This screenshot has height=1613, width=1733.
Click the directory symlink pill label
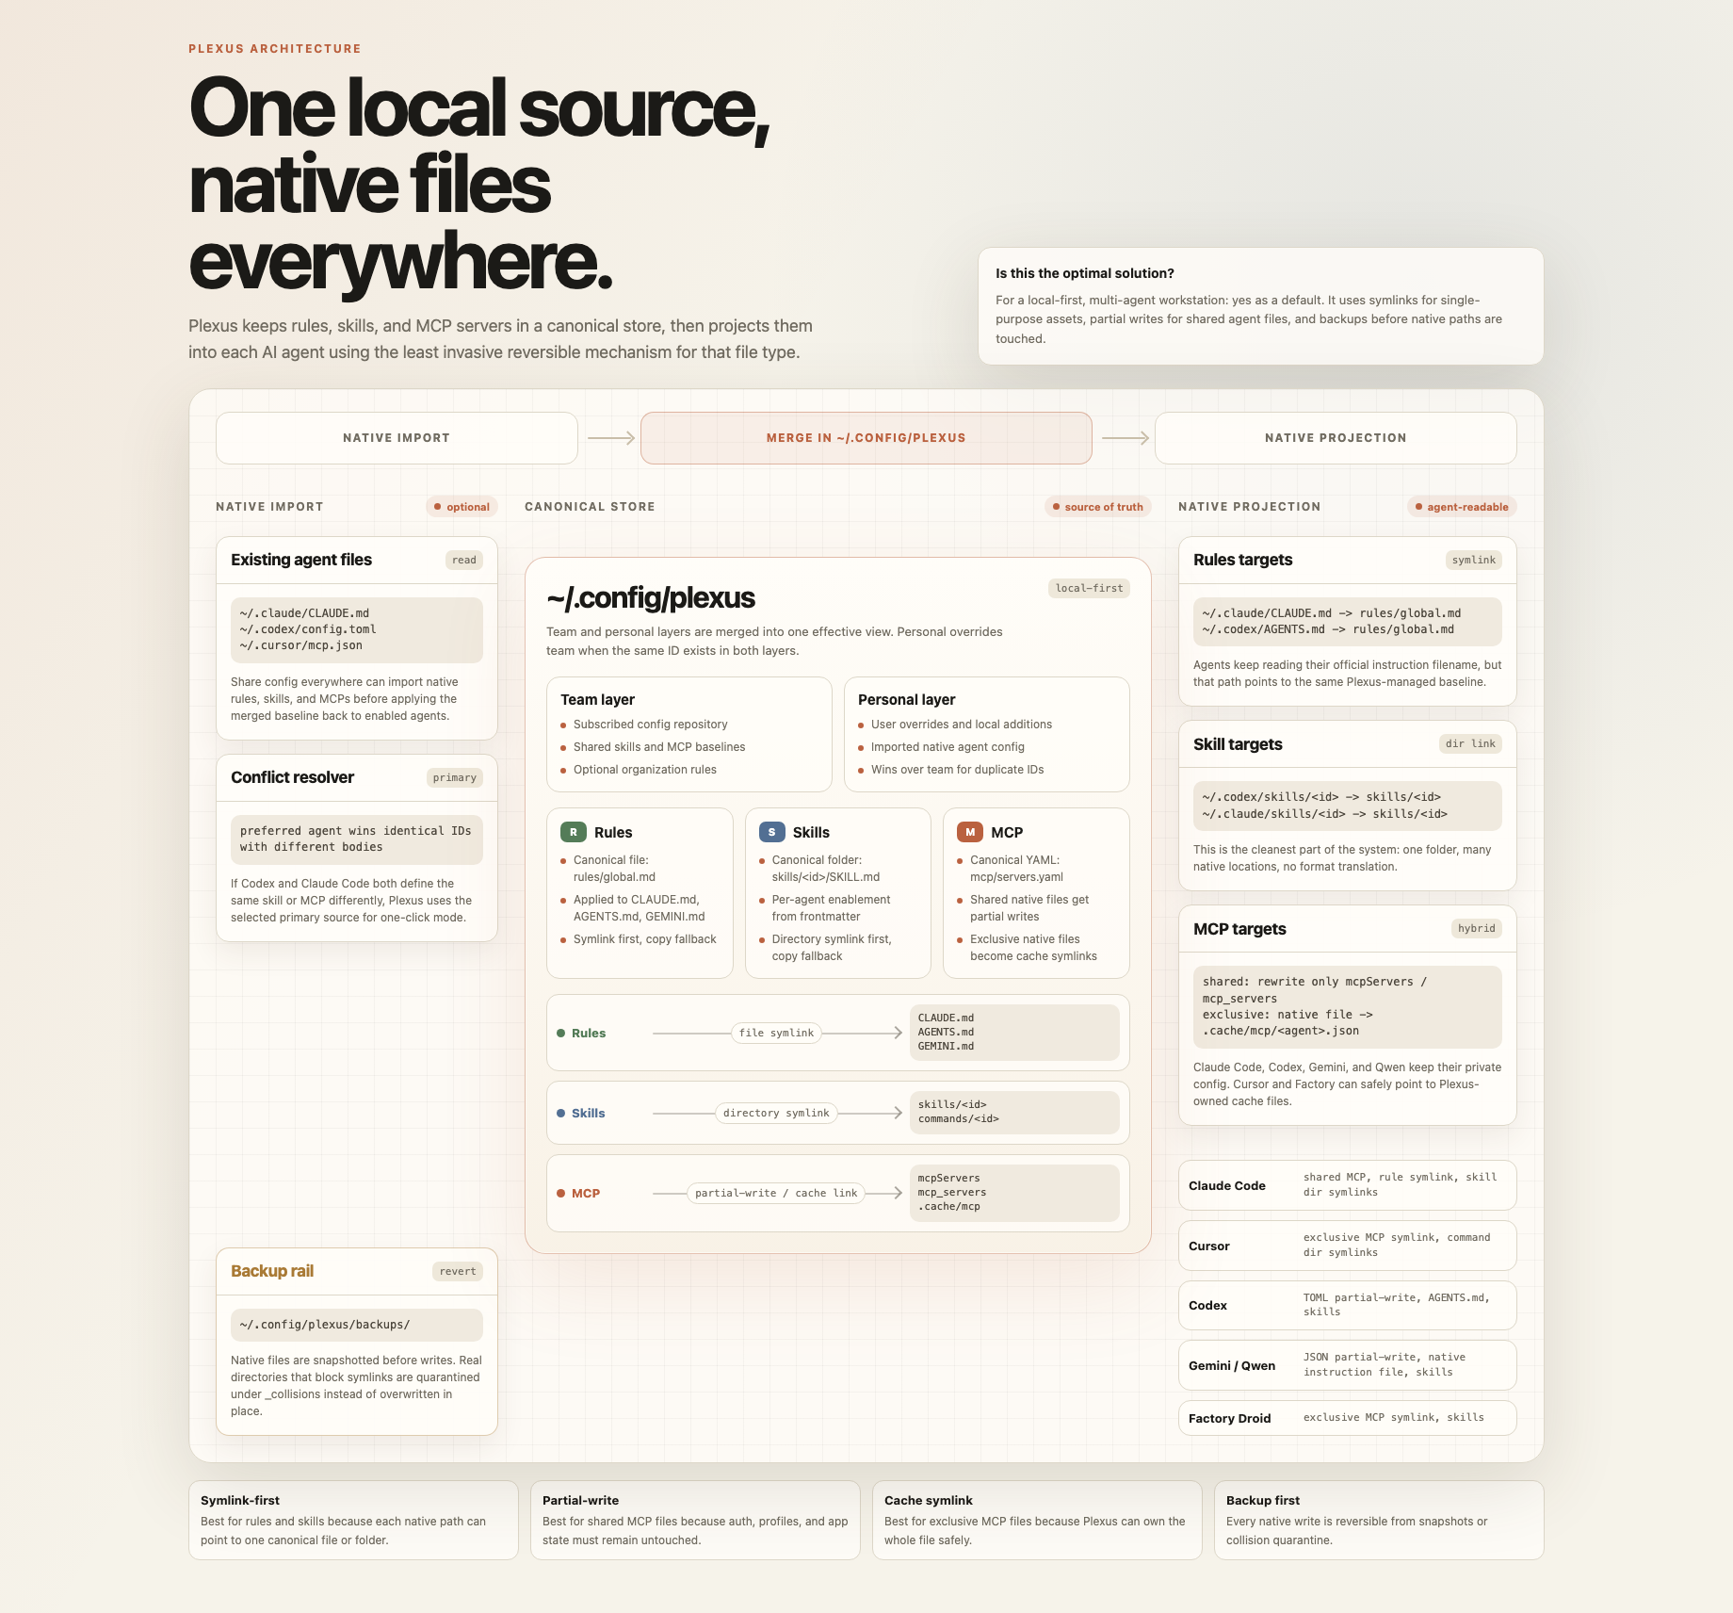776,1113
